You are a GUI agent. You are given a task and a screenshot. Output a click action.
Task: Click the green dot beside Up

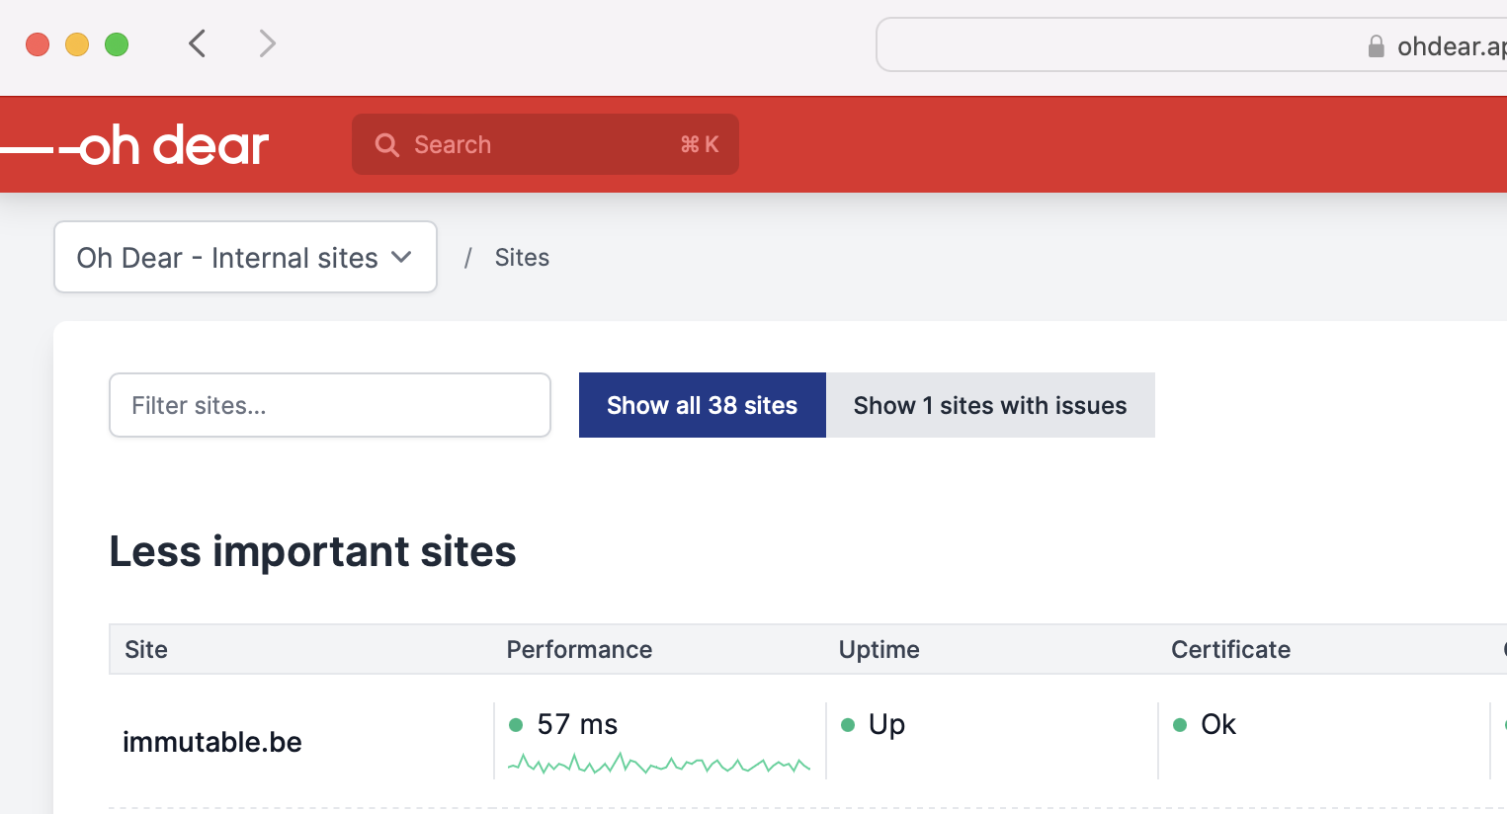pos(848,725)
